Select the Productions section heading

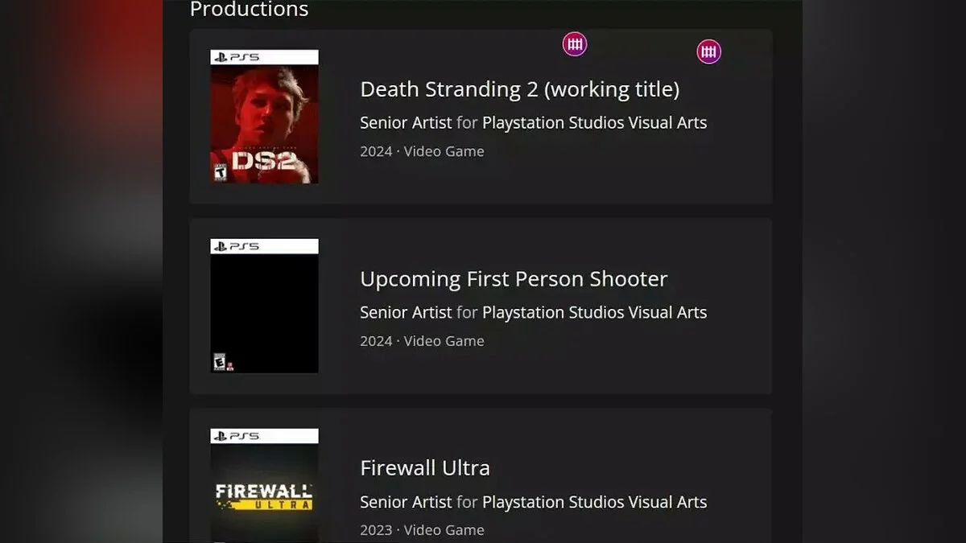[x=249, y=10]
